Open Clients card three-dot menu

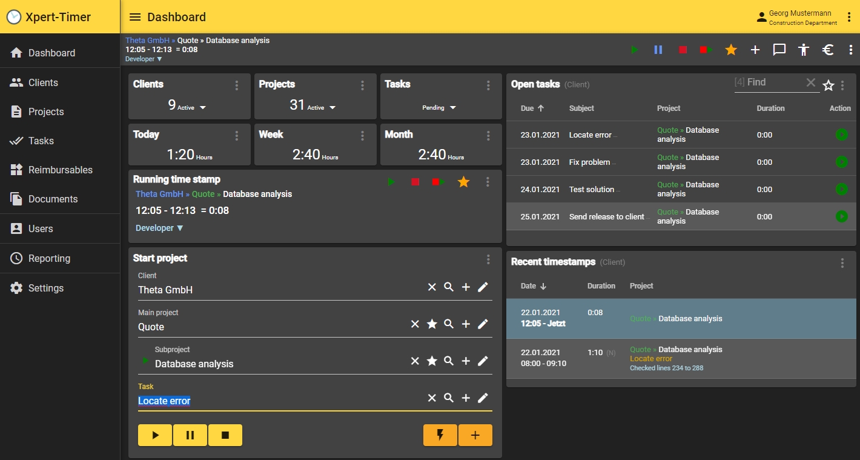(237, 85)
